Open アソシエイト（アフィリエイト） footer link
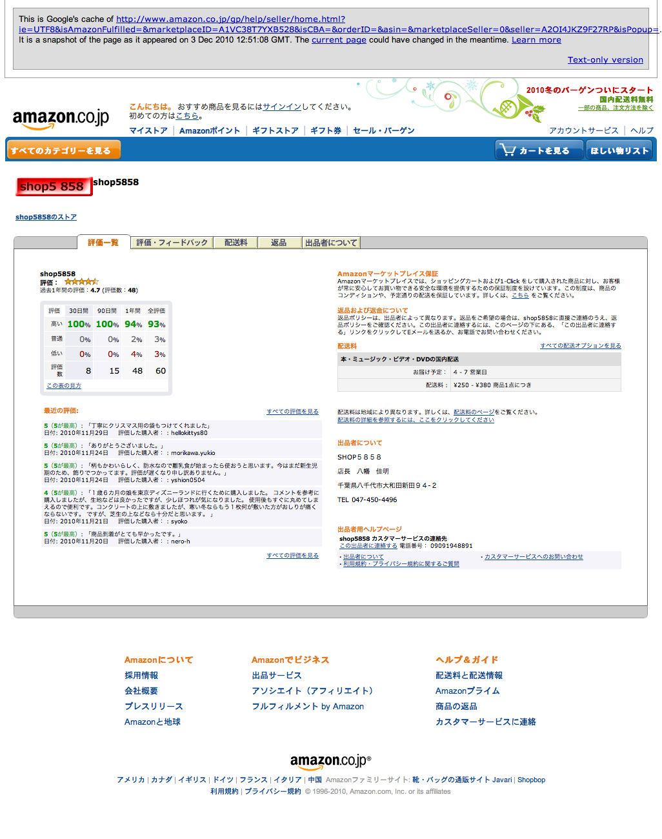662x839 pixels. 314,691
